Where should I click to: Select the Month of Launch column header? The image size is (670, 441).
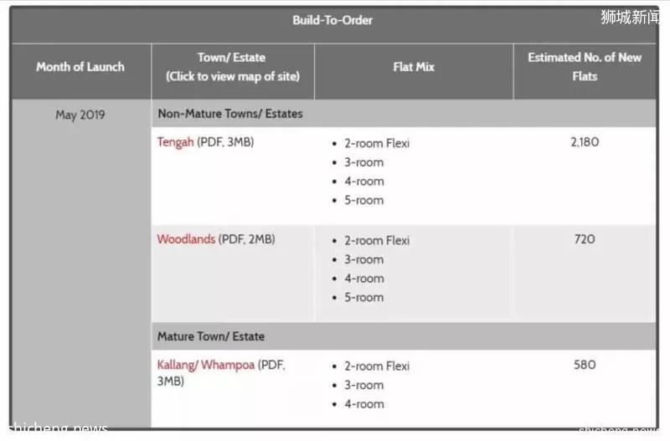pyautogui.click(x=80, y=67)
